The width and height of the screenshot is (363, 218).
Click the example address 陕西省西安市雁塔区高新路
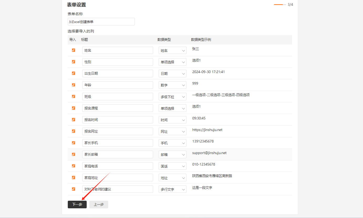tap(212, 176)
